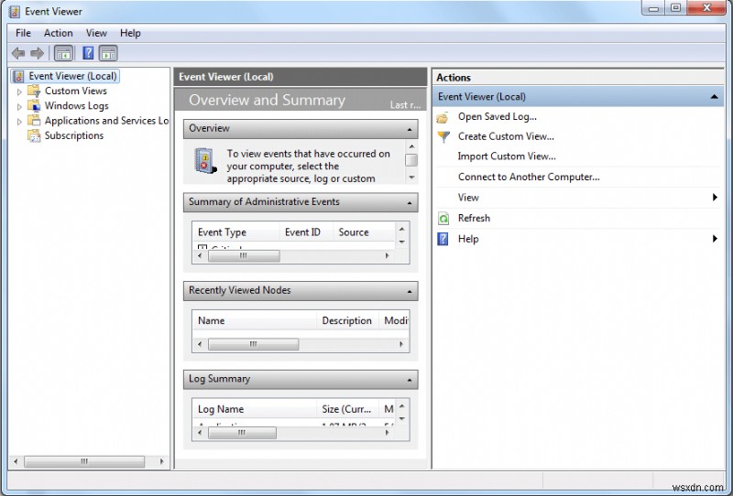733x496 pixels.
Task: Click the Windows Logs folder icon
Action: (x=34, y=105)
